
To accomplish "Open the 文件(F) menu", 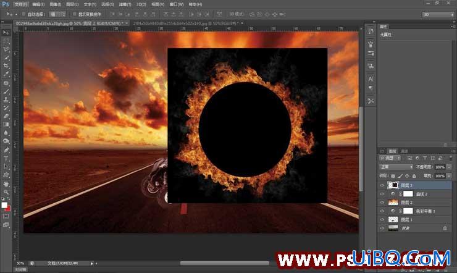I will click(x=20, y=4).
